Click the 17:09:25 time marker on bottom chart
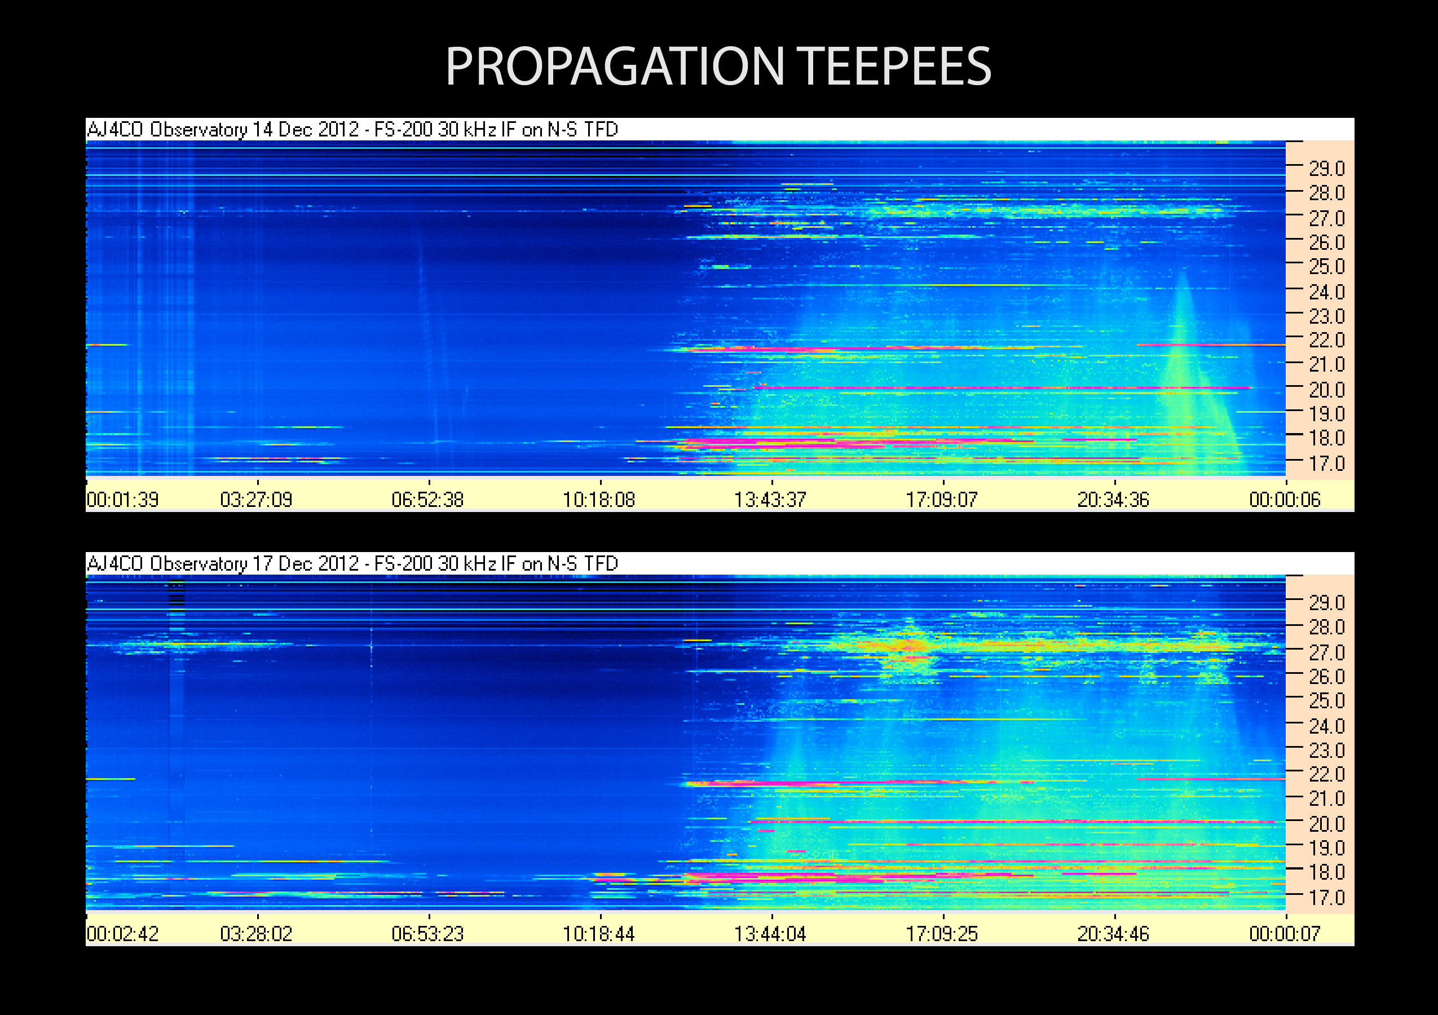The width and height of the screenshot is (1438, 1015). 941,934
